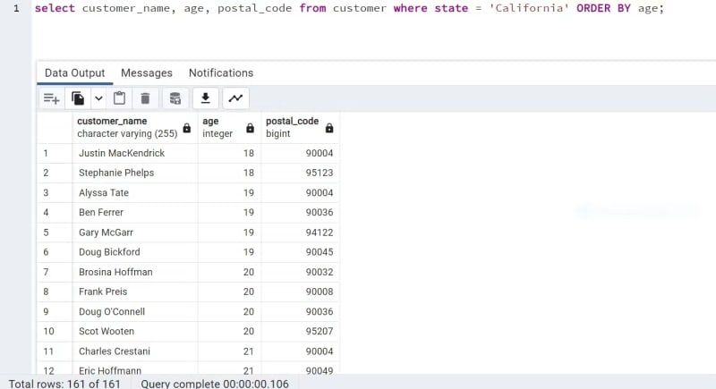716x389 pixels.
Task: Click line number 1 in editor gutter
Action: pos(16,8)
